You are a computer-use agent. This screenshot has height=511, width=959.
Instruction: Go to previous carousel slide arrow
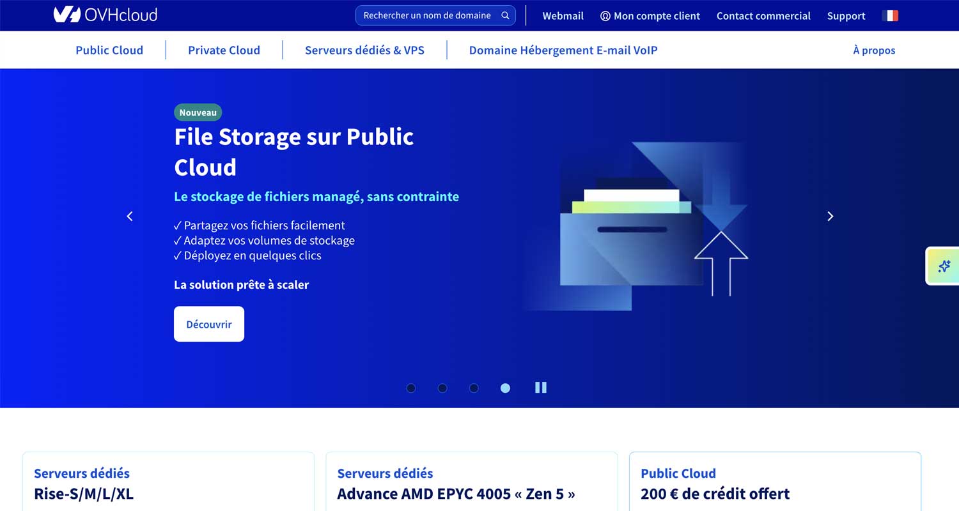130,217
